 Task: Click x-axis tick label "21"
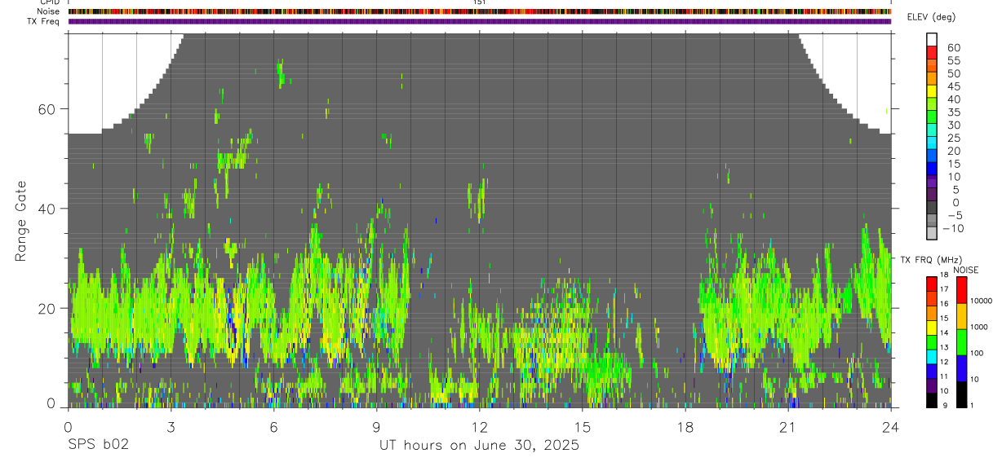tap(787, 427)
